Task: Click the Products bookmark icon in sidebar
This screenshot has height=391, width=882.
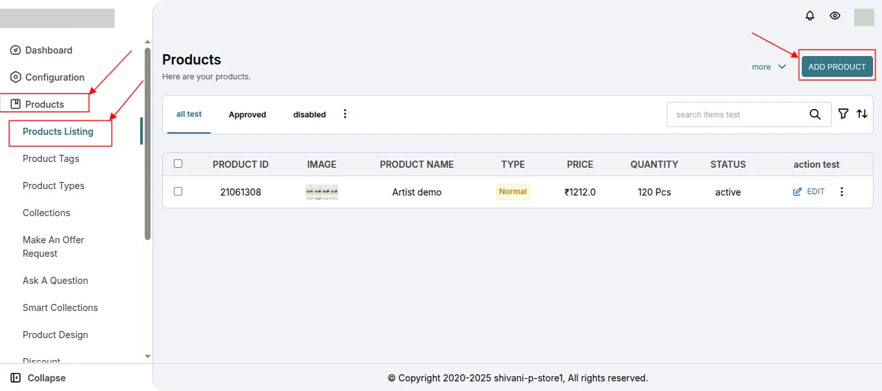Action: click(x=16, y=105)
